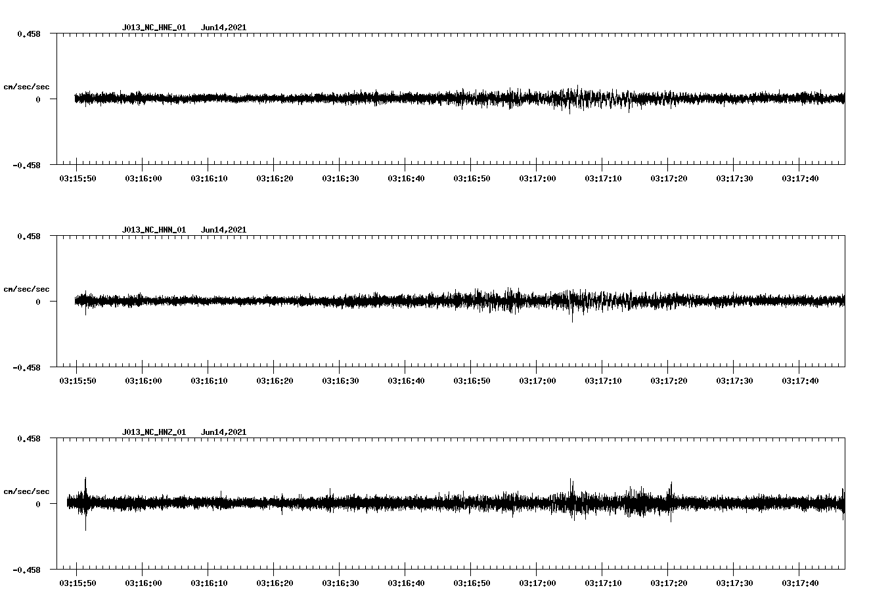The image size is (892, 607).
Task: Click the zero axis label on HNZ chart
Action: pyautogui.click(x=38, y=504)
